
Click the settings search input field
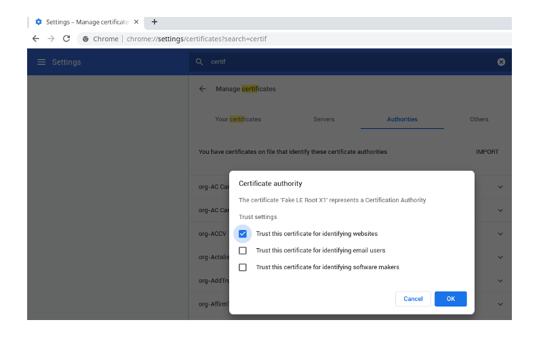pos(339,62)
